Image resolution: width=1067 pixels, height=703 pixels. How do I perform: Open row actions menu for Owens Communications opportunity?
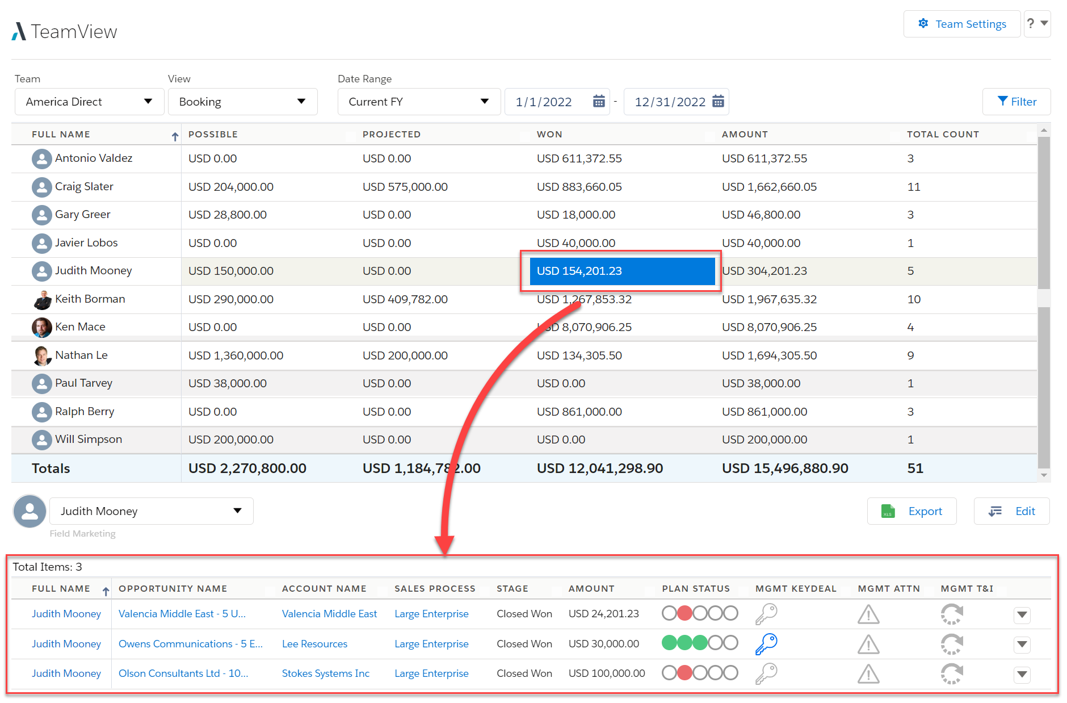tap(1022, 645)
